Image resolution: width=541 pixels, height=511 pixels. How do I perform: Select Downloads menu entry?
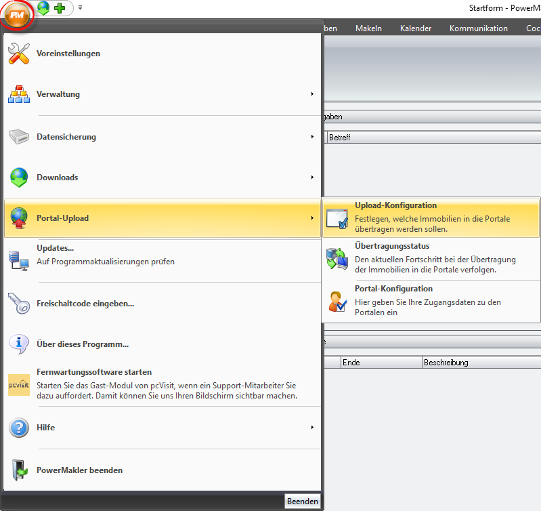[162, 178]
